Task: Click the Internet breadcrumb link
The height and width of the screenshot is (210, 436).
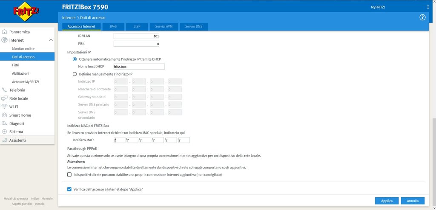Action: coord(69,17)
